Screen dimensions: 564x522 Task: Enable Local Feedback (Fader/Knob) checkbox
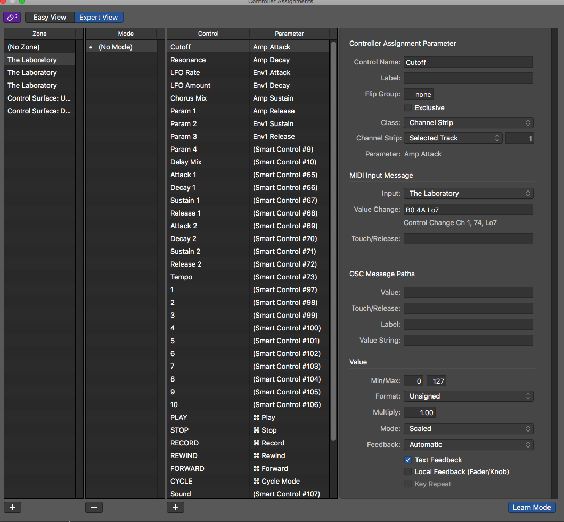click(x=408, y=471)
